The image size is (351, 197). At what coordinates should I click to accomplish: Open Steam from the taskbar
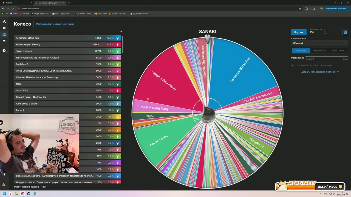(29, 194)
